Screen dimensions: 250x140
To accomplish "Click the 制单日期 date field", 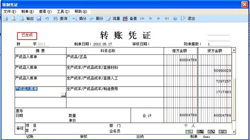I will [102, 44].
